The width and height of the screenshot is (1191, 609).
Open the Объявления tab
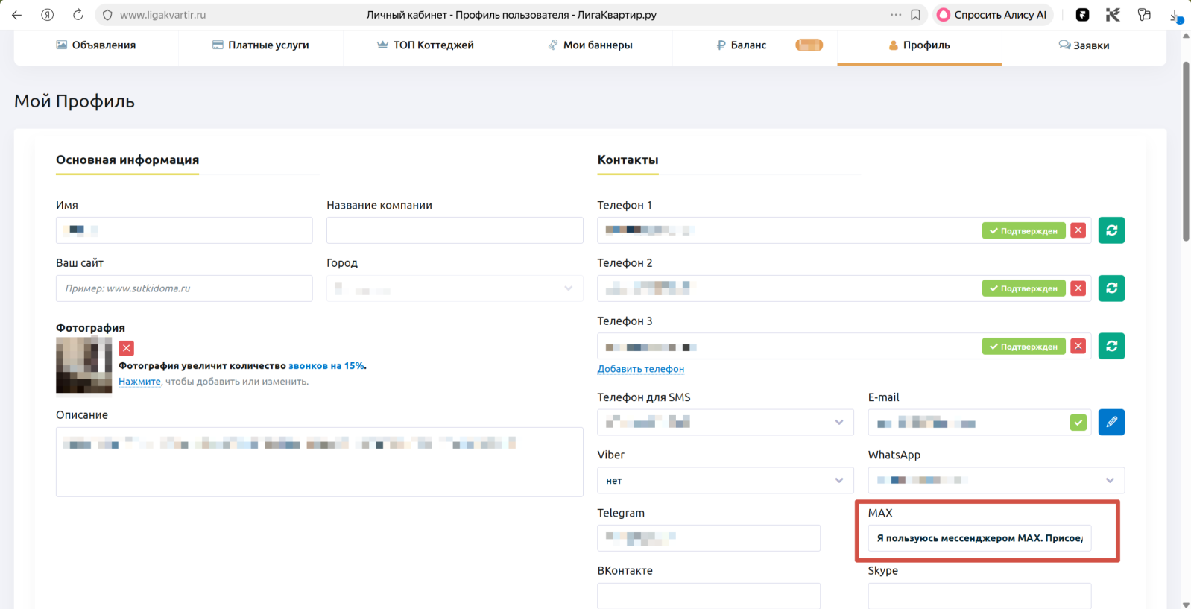click(96, 45)
